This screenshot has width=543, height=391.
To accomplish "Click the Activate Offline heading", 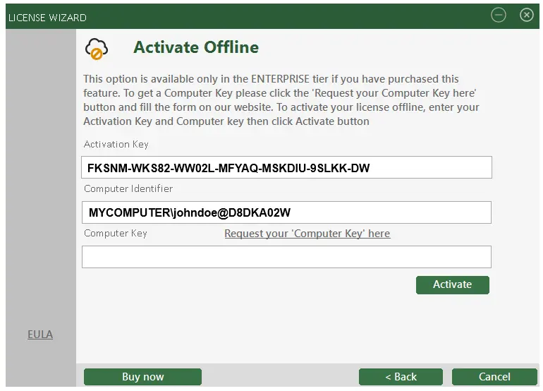I will click(x=196, y=47).
